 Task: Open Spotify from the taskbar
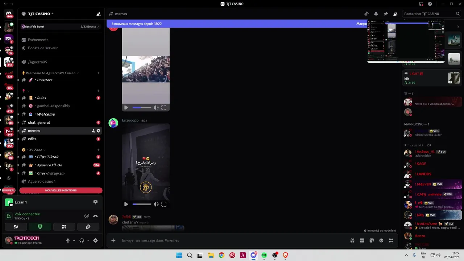[x=264, y=255]
